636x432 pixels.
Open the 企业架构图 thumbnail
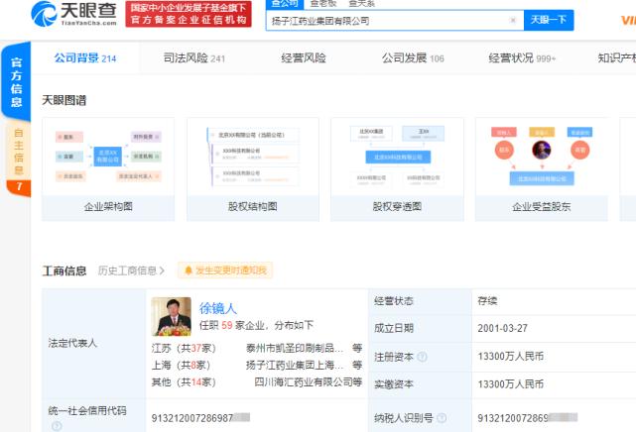coord(108,169)
